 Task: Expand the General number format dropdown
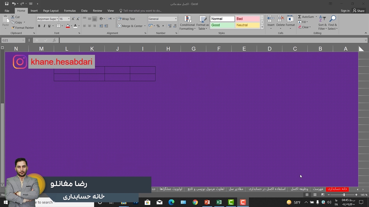coord(176,19)
